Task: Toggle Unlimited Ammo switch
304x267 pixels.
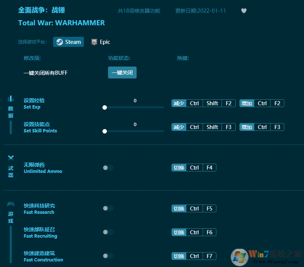Action: (x=108, y=168)
